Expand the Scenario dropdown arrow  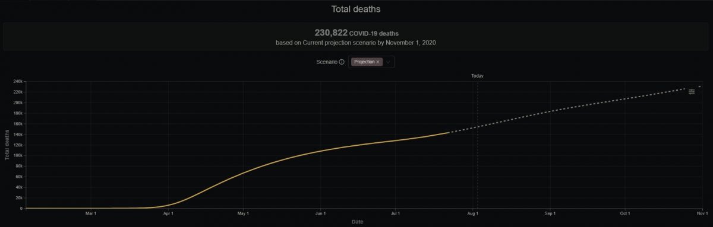coord(389,62)
